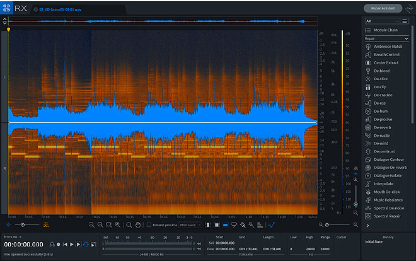Open the De-hum module
This screenshot has height=261, width=416.
click(376, 111)
